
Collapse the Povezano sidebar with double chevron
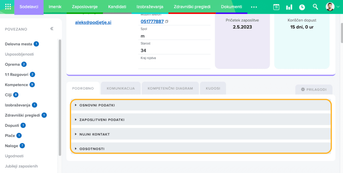[x=52, y=29]
